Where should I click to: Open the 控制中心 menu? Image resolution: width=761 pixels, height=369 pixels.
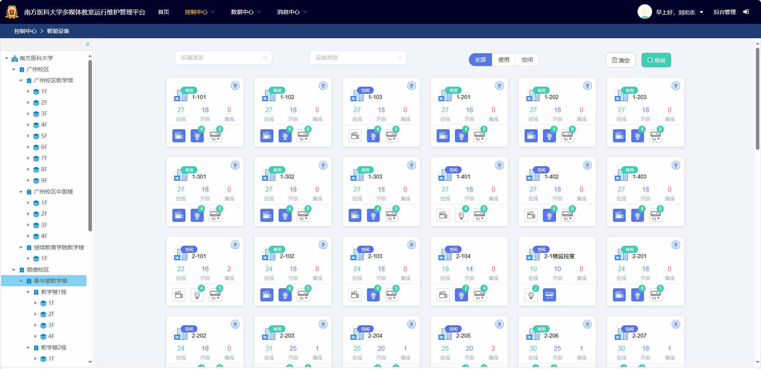(x=199, y=12)
